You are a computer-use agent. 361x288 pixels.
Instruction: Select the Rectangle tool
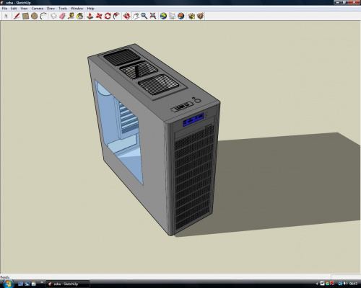(25, 16)
